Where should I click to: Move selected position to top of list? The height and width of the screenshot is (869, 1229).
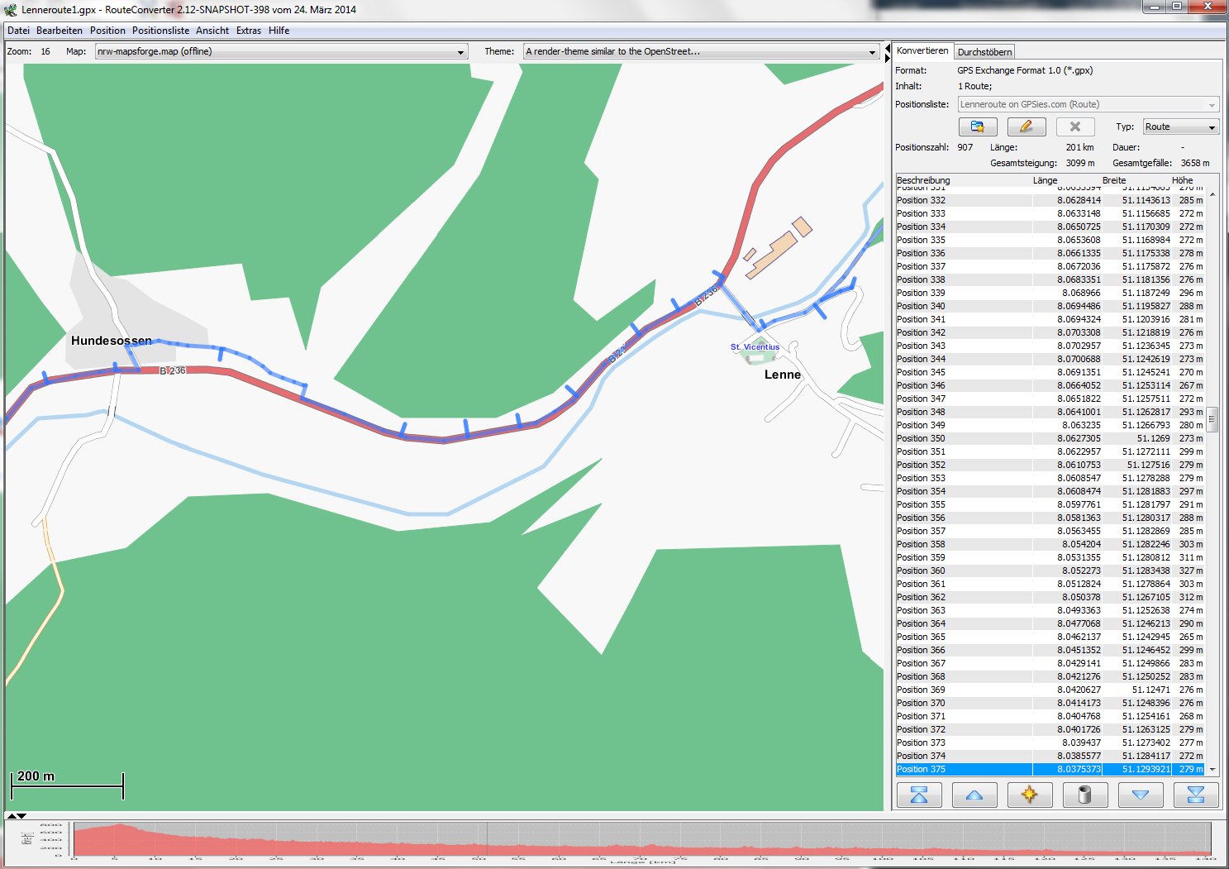(x=919, y=795)
